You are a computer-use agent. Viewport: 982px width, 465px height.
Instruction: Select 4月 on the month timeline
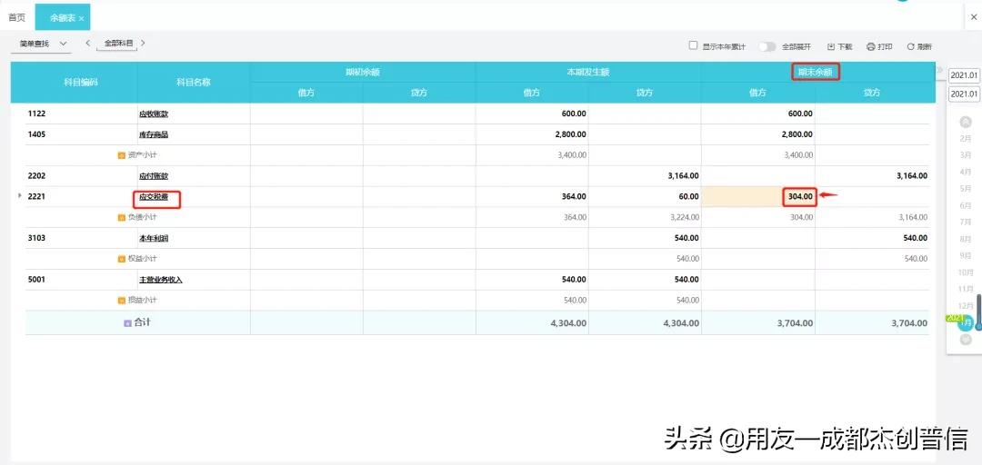(x=965, y=172)
